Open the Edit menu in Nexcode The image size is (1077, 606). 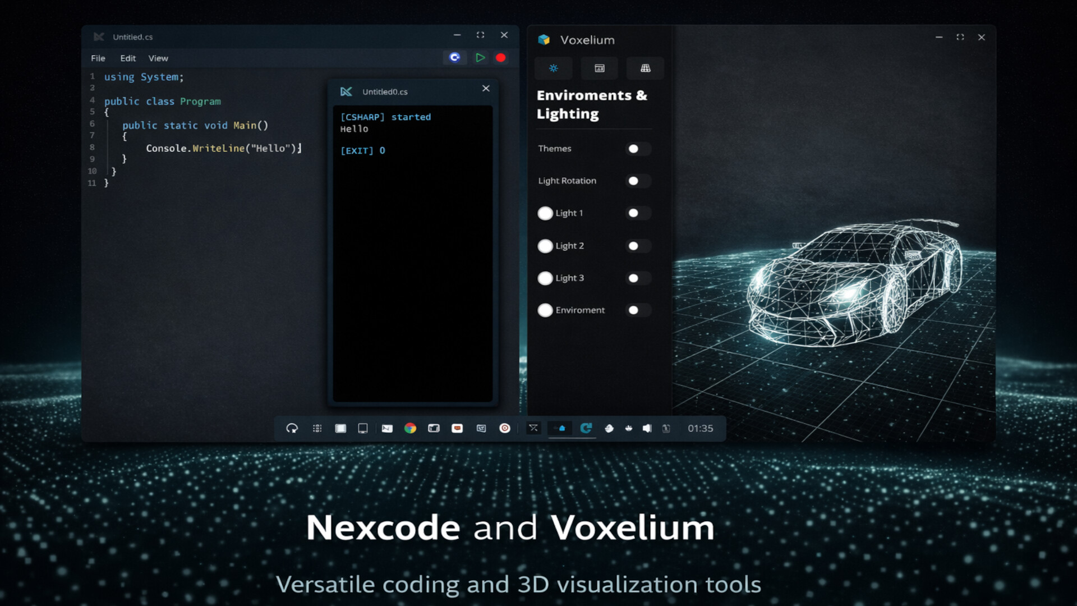pos(127,58)
